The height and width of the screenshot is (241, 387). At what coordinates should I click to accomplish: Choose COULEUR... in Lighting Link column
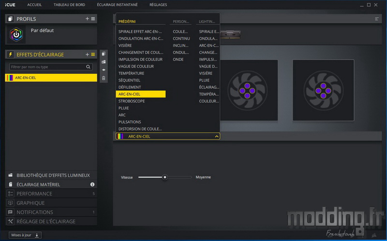[209, 101]
